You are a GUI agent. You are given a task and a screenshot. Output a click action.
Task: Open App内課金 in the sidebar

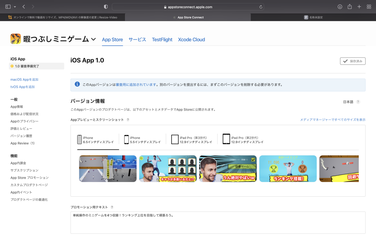(18, 163)
